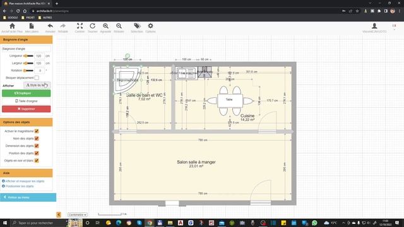
Task: Zoom in with Agrandir magnifier
Action: point(105,26)
